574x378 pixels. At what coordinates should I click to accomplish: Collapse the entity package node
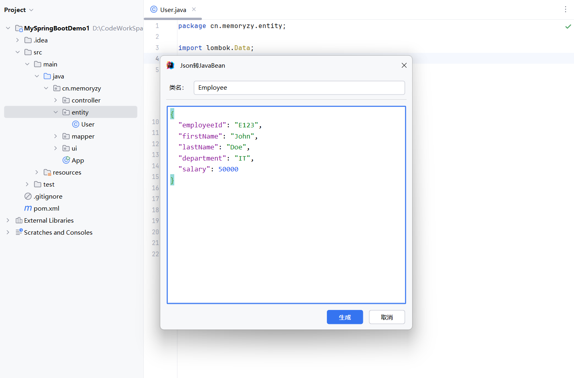[56, 112]
